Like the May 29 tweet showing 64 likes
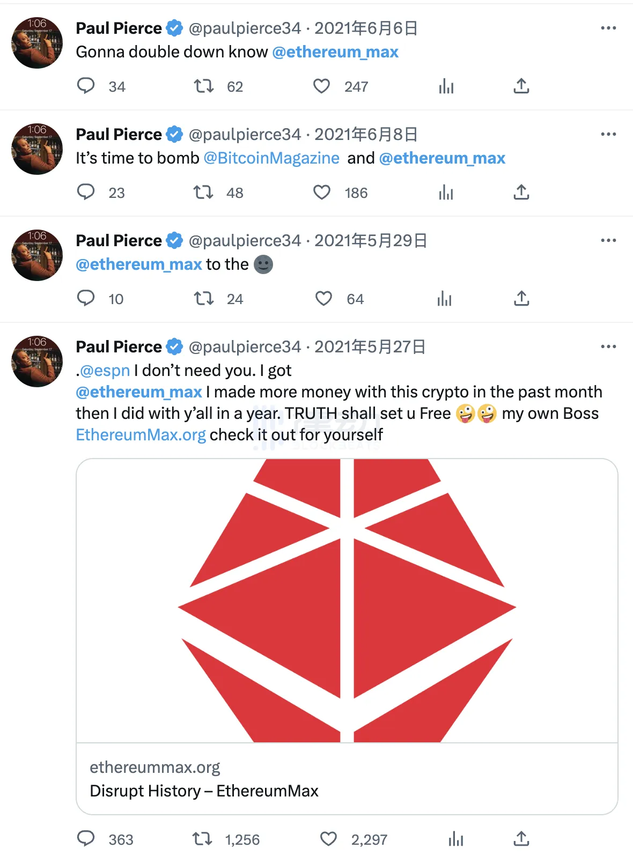 point(323,298)
